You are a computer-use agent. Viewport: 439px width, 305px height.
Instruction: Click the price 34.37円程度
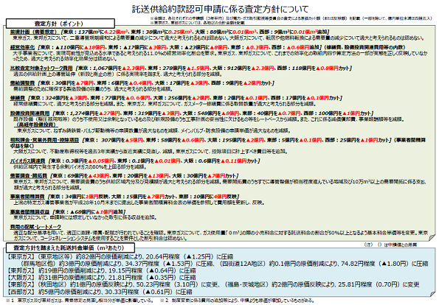tap(142, 264)
